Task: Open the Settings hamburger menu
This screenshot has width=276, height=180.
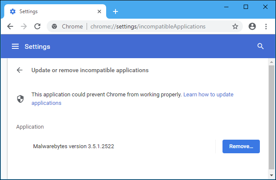Action: tap(15, 46)
